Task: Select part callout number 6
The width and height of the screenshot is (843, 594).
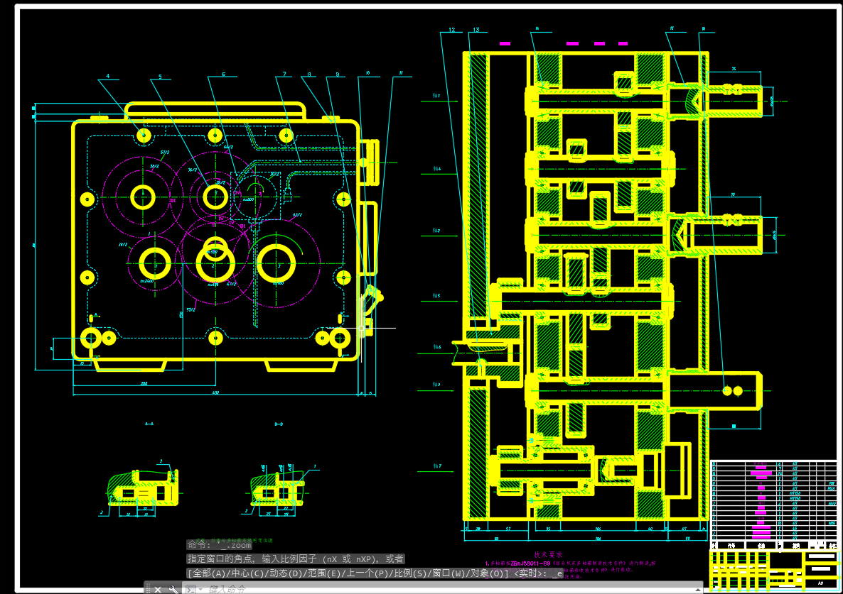Action: (x=224, y=75)
